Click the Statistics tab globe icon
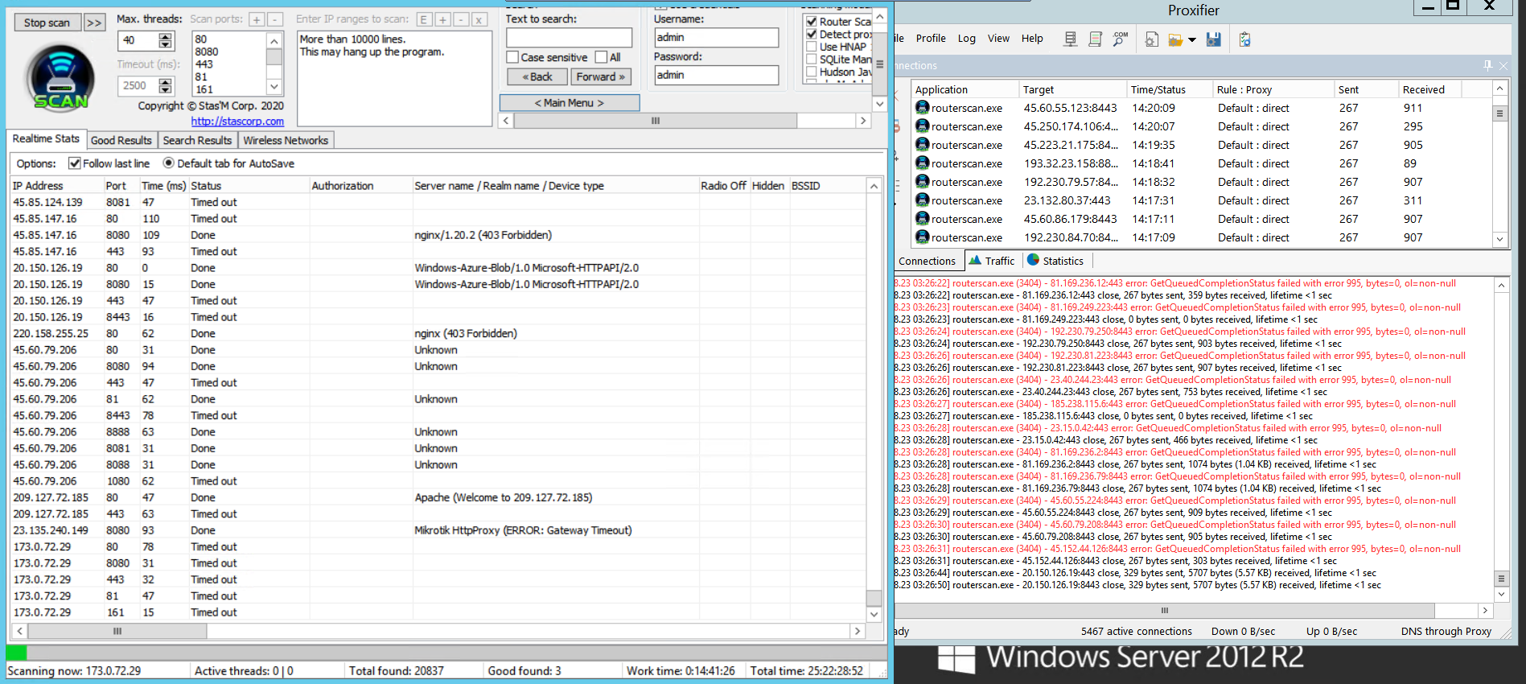 coord(1033,260)
